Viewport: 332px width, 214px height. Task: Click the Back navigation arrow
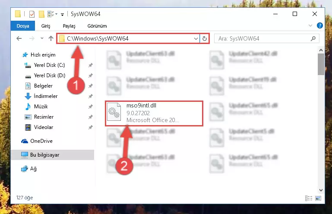(19, 38)
